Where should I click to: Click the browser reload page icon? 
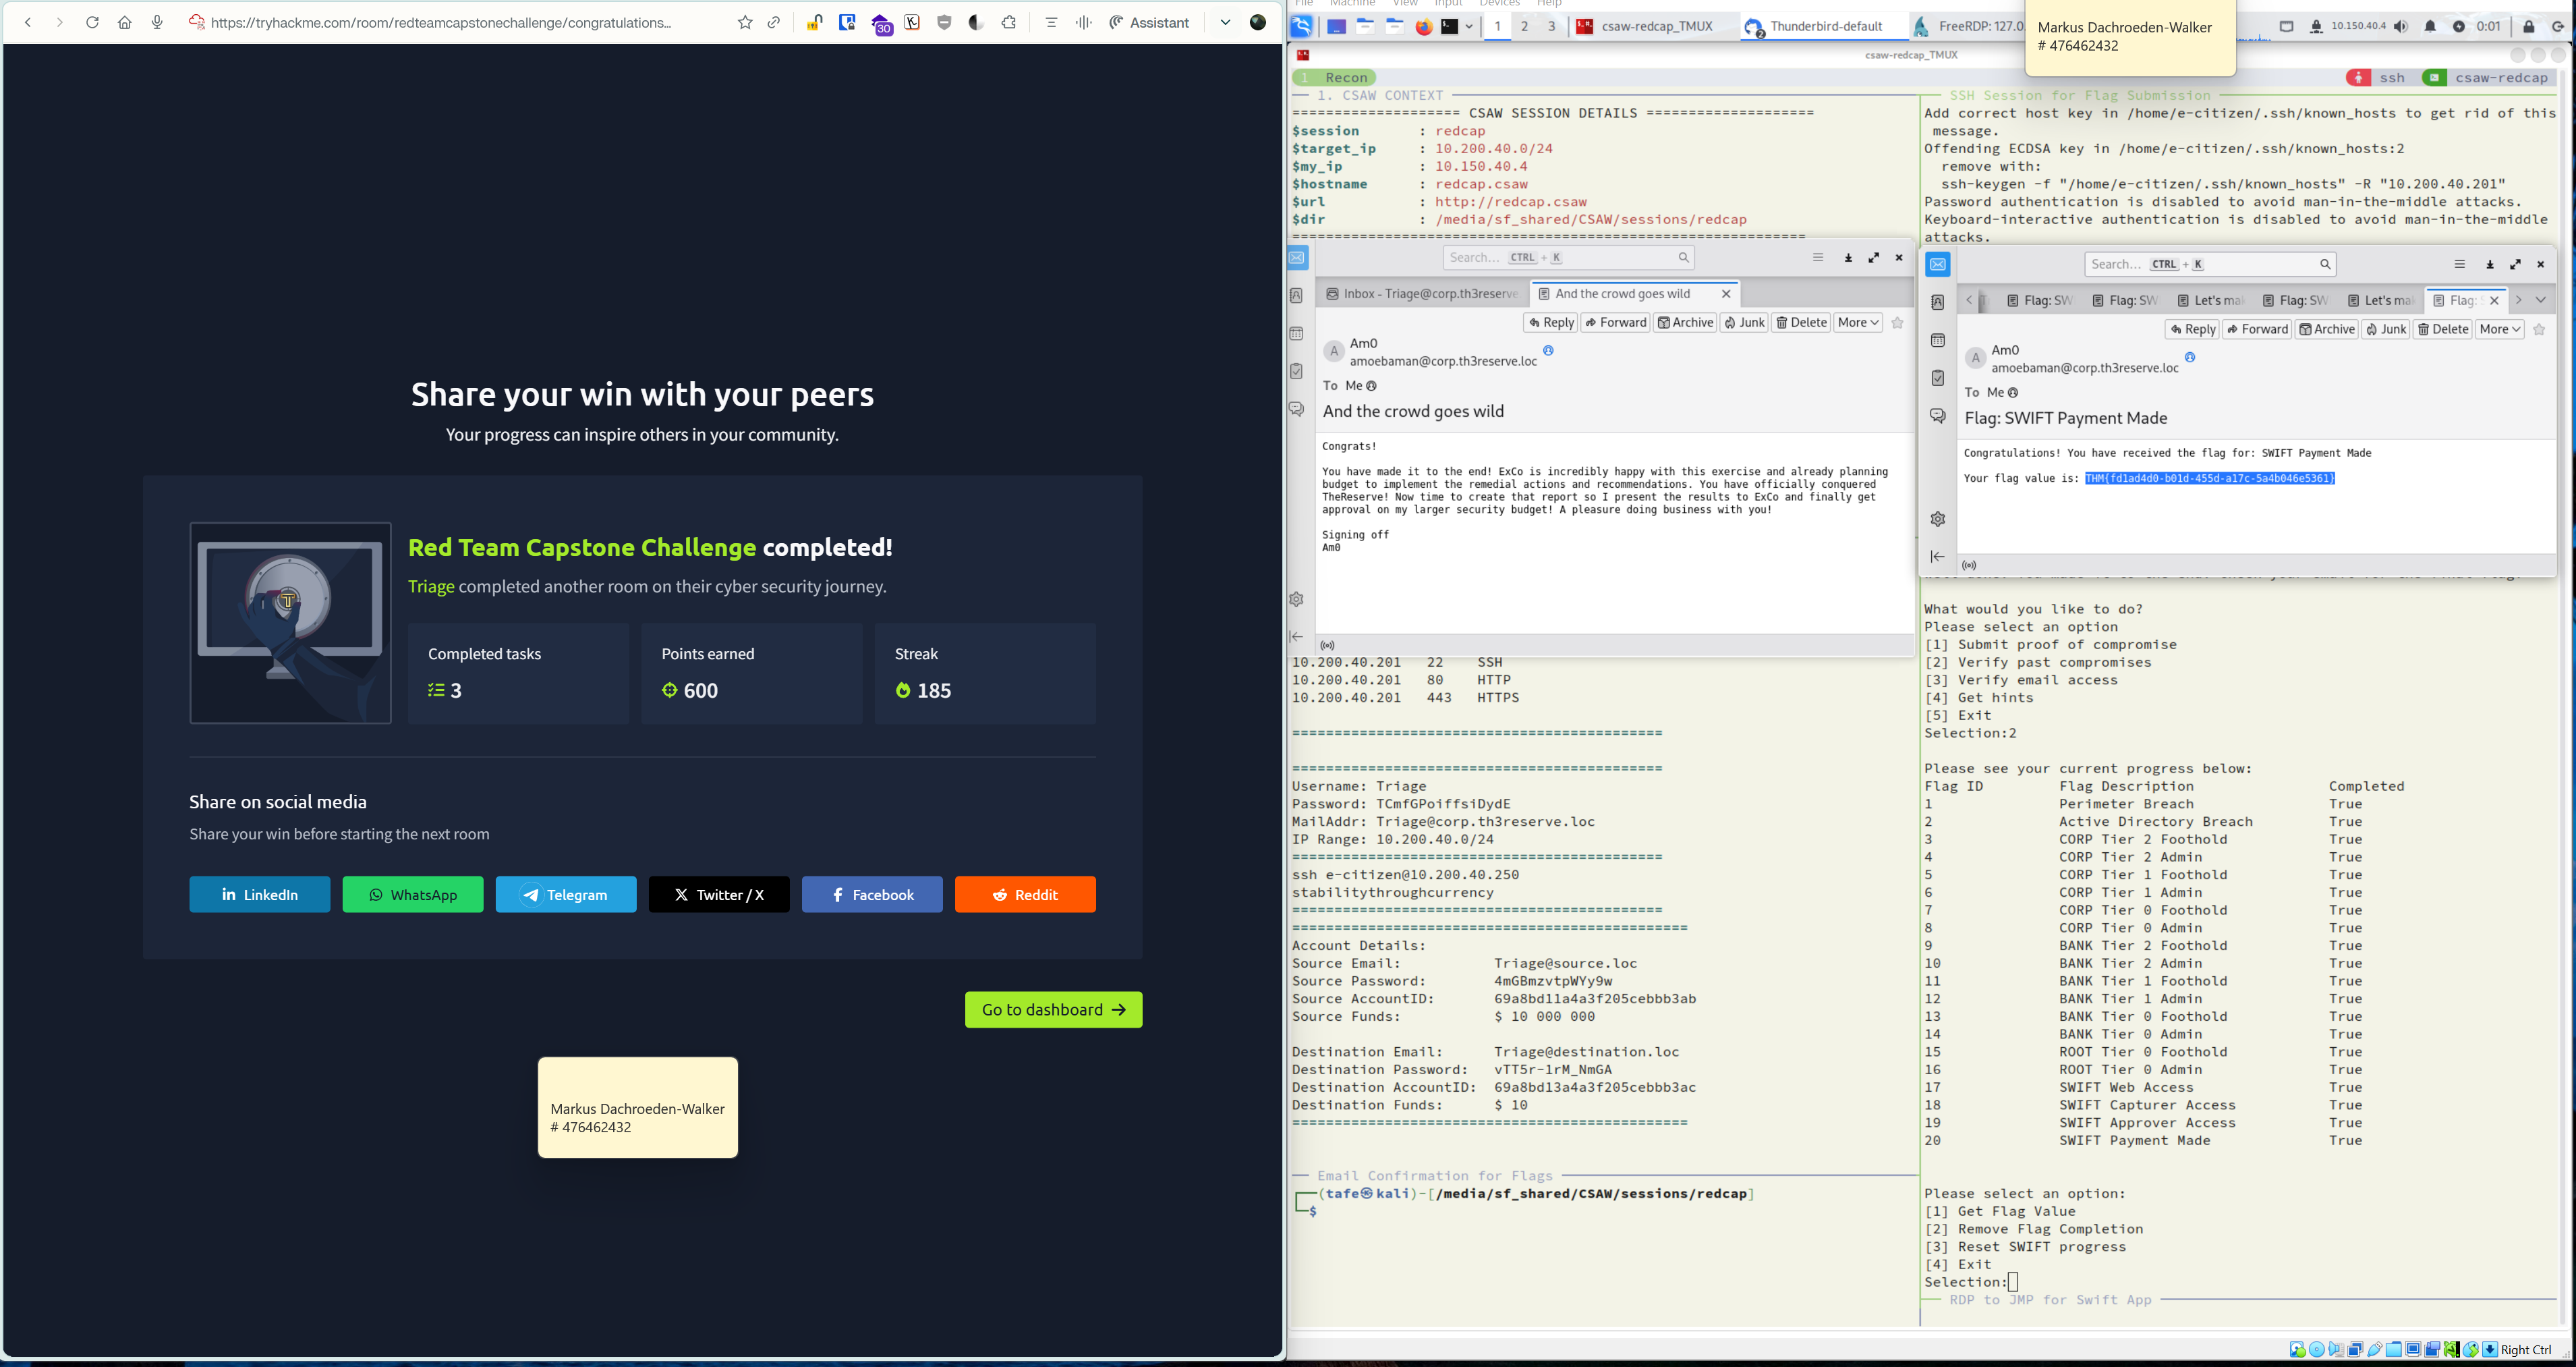[92, 22]
